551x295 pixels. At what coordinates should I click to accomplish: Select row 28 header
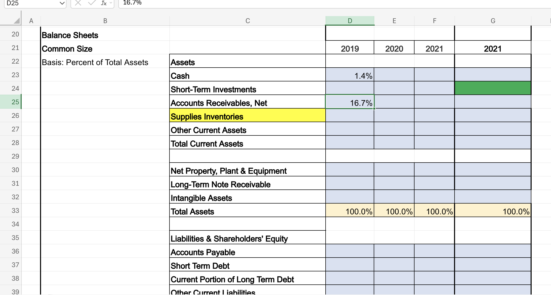point(15,143)
